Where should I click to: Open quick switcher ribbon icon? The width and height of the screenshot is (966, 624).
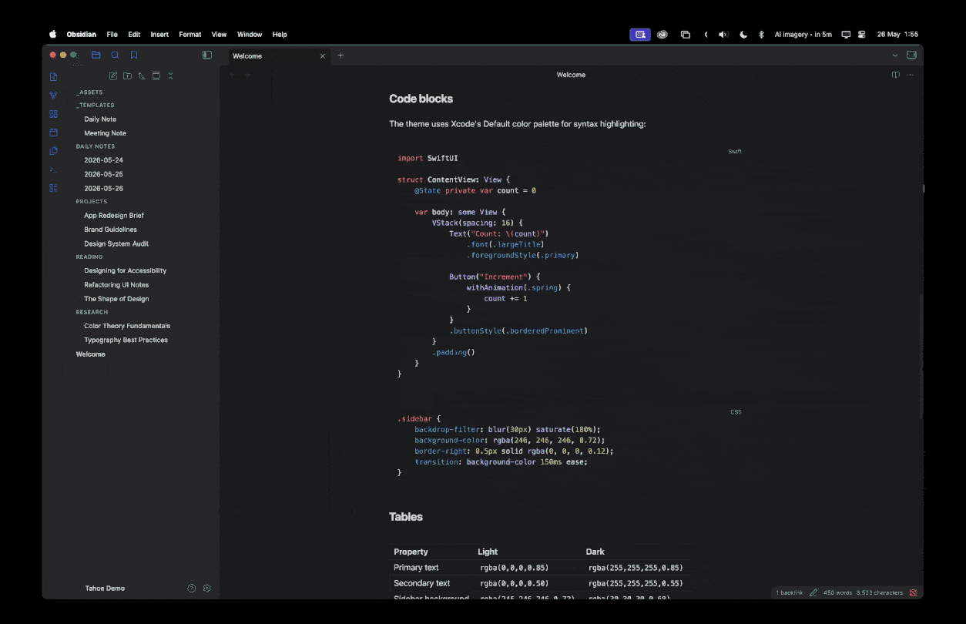tap(53, 77)
